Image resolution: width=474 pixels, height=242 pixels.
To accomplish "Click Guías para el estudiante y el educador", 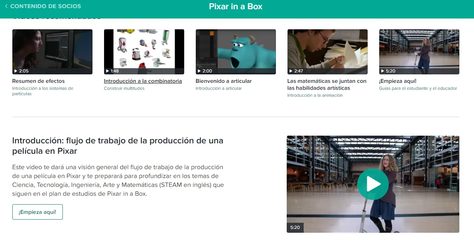I will (x=418, y=88).
